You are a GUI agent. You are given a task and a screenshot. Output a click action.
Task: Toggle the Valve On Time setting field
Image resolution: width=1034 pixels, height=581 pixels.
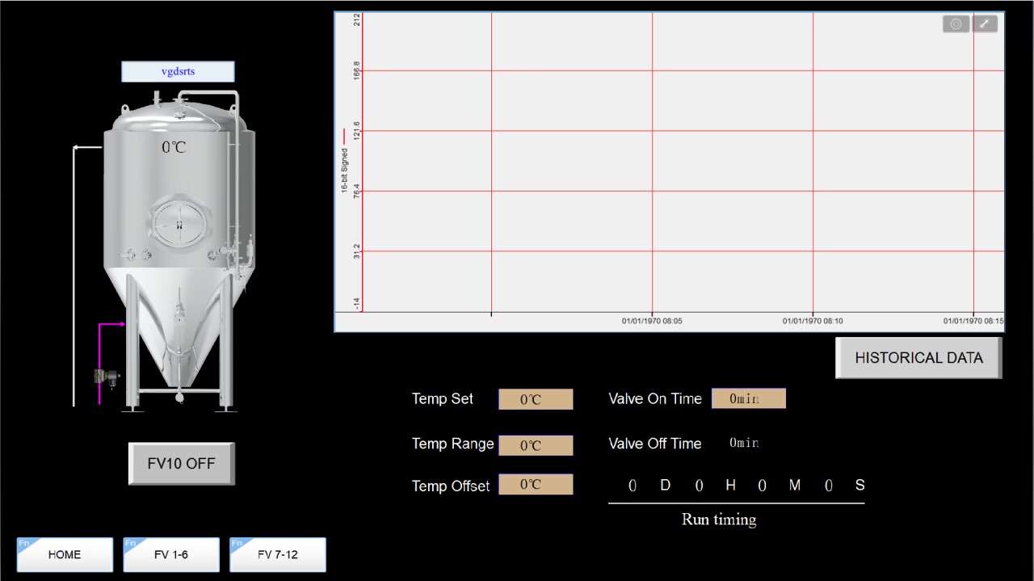748,398
